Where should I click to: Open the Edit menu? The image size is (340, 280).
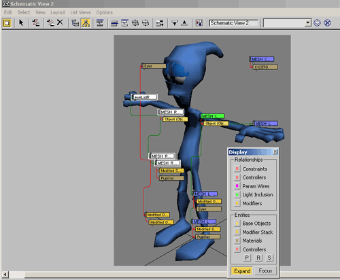click(8, 12)
